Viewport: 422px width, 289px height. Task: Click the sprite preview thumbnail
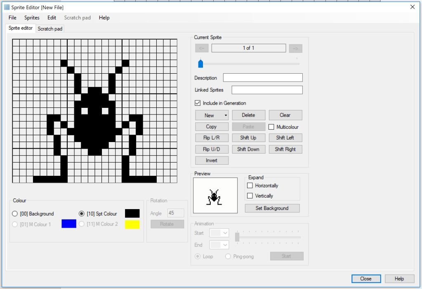coord(215,196)
